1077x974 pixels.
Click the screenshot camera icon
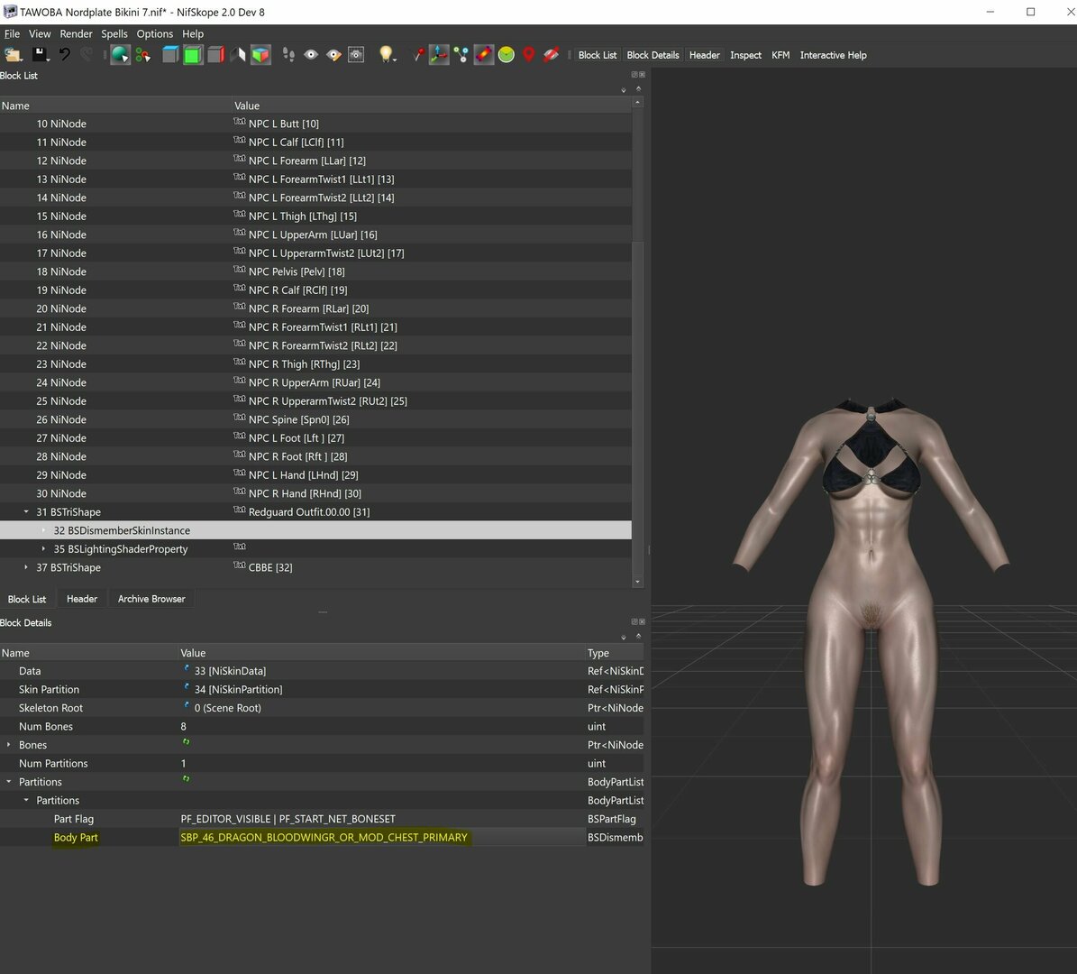[356, 55]
